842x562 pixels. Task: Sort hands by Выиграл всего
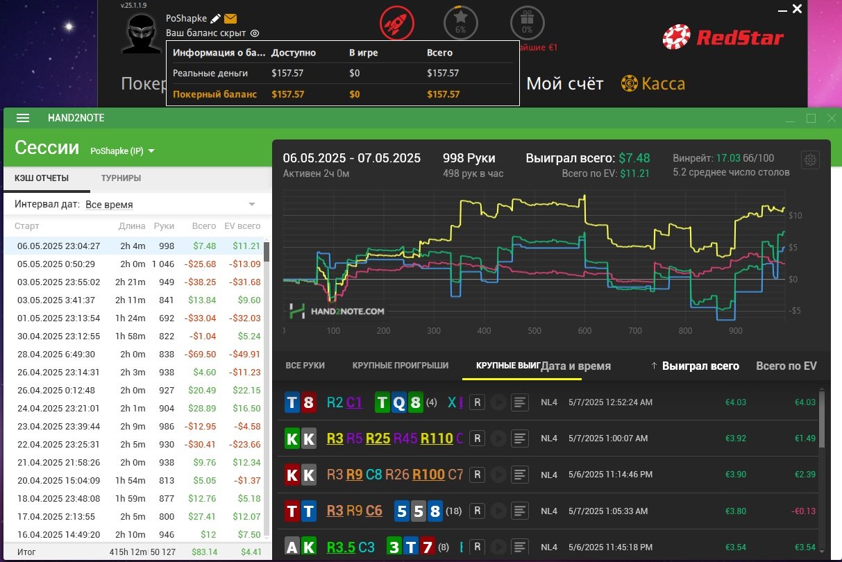(x=700, y=366)
